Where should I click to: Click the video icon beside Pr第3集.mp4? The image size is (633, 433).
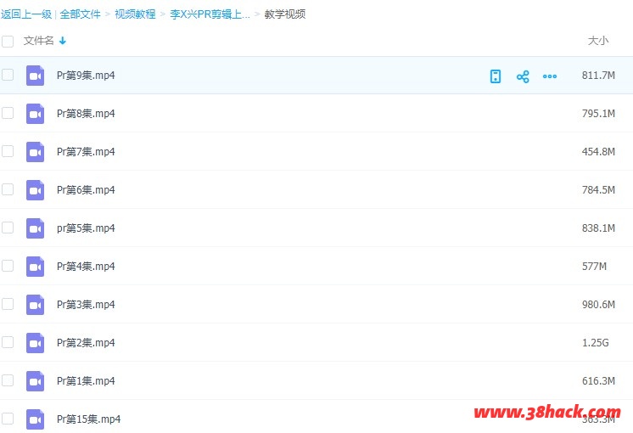coord(35,305)
